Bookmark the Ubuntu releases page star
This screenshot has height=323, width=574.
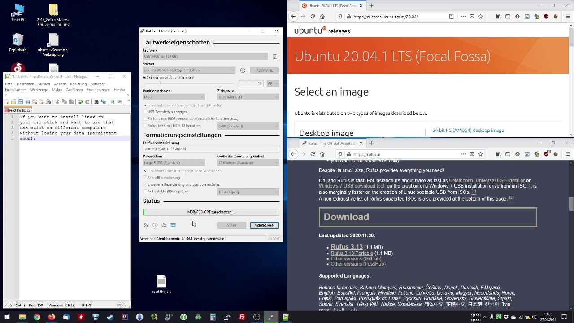(480, 17)
